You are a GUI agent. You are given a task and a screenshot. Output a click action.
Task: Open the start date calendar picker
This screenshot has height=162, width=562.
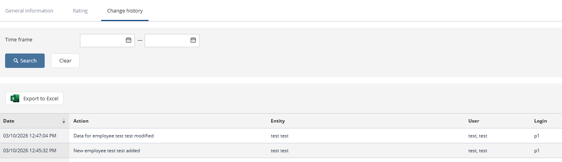click(129, 40)
